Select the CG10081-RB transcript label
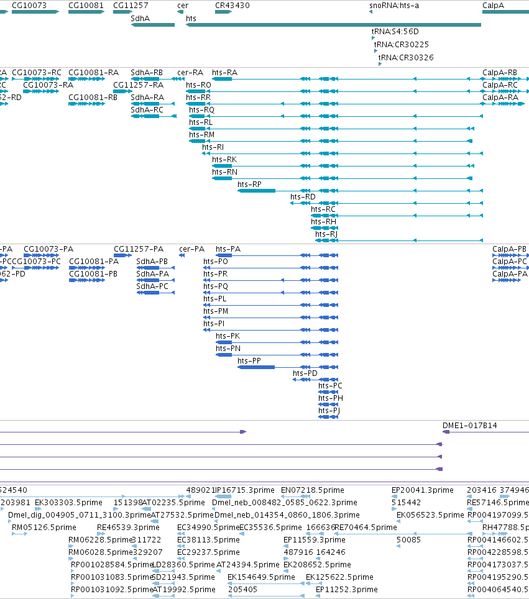 [x=93, y=98]
